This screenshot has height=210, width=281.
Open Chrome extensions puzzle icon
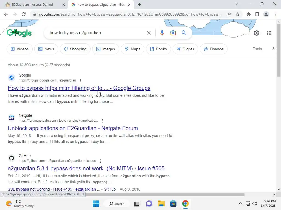click(x=249, y=14)
